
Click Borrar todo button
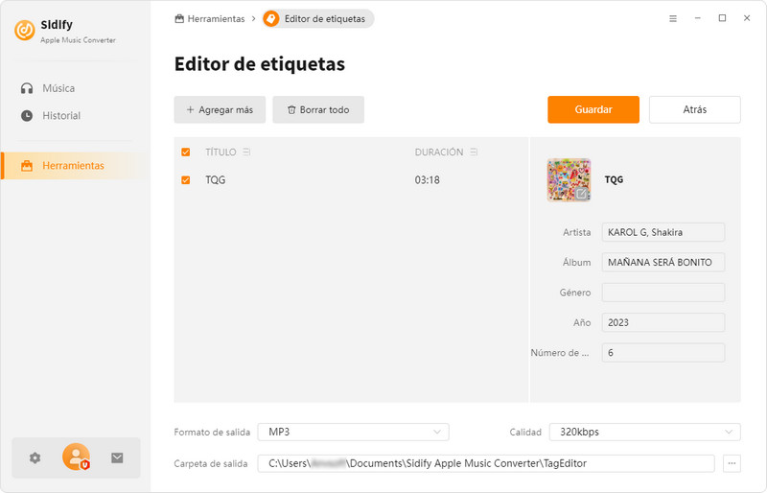coord(318,109)
